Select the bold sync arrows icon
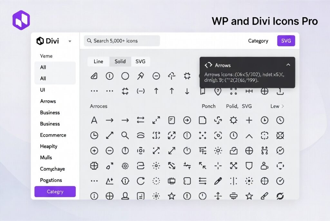The image size is (330, 221). 280,196
